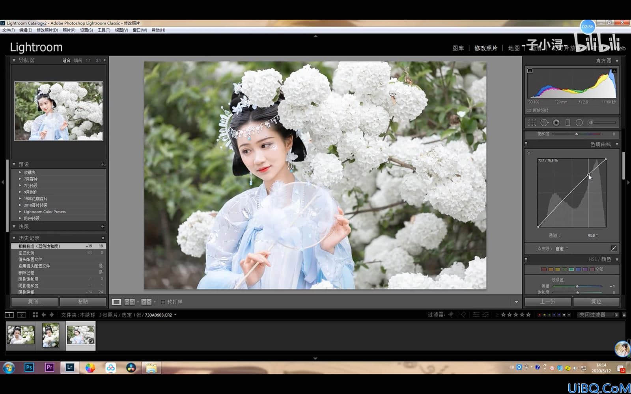This screenshot has width=631, height=394.
Task: Add a new preset with plus icon
Action: (x=103, y=164)
